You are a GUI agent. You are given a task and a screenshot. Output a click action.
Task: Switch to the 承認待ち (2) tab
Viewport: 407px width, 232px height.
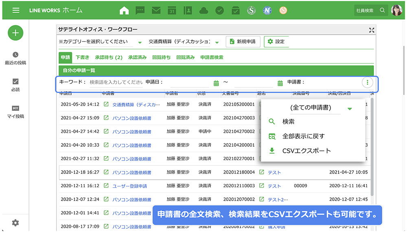tap(109, 58)
